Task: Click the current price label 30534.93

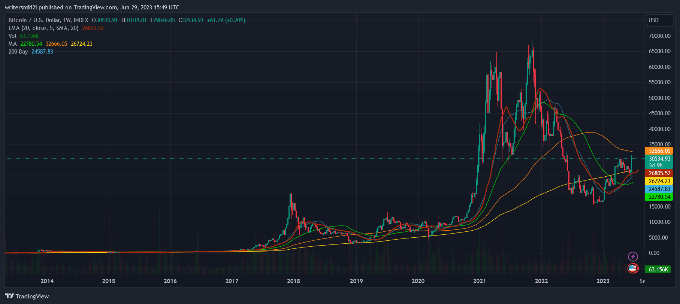Action: [659, 159]
